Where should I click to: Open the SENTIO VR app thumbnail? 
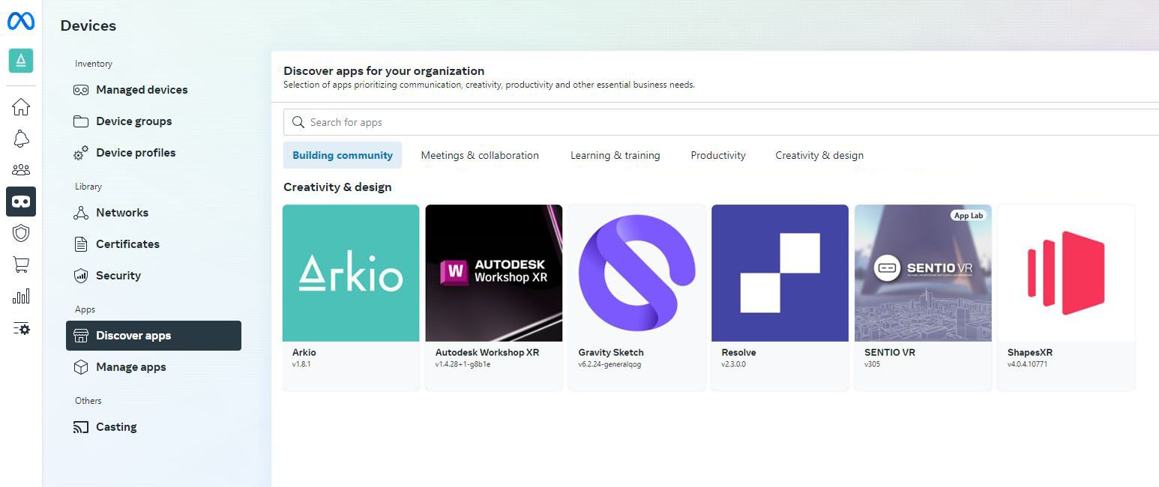pyautogui.click(x=923, y=273)
